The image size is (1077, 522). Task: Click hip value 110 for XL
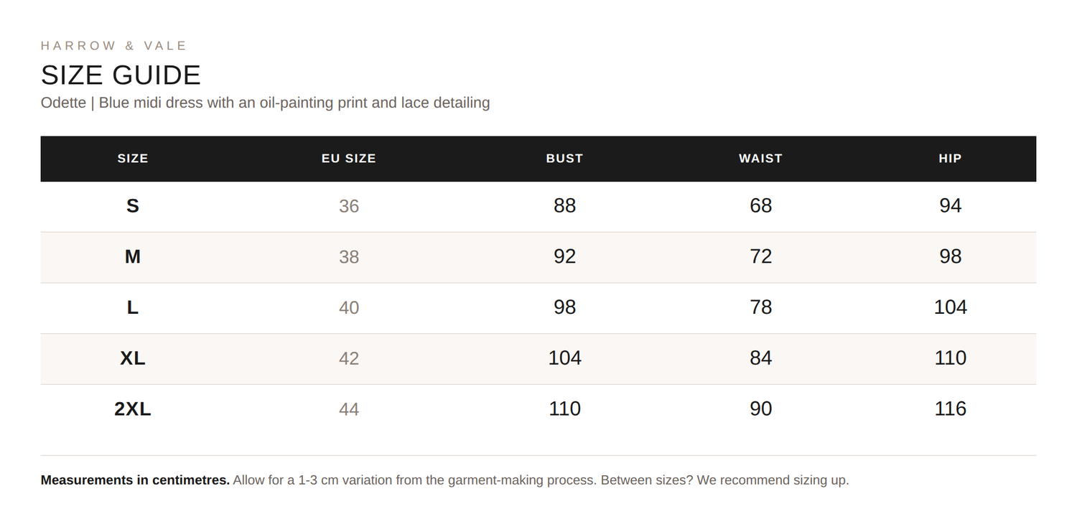click(x=951, y=358)
